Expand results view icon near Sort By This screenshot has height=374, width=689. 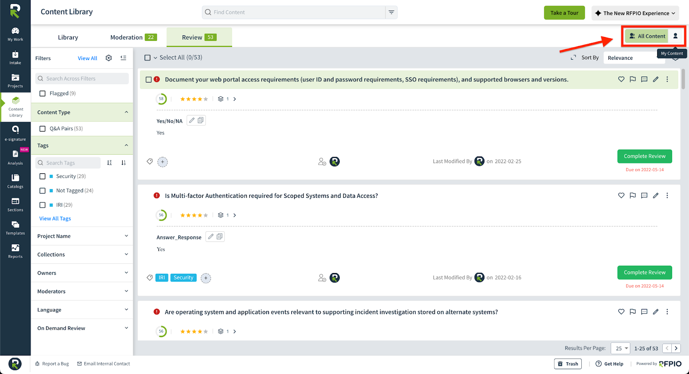pyautogui.click(x=573, y=58)
